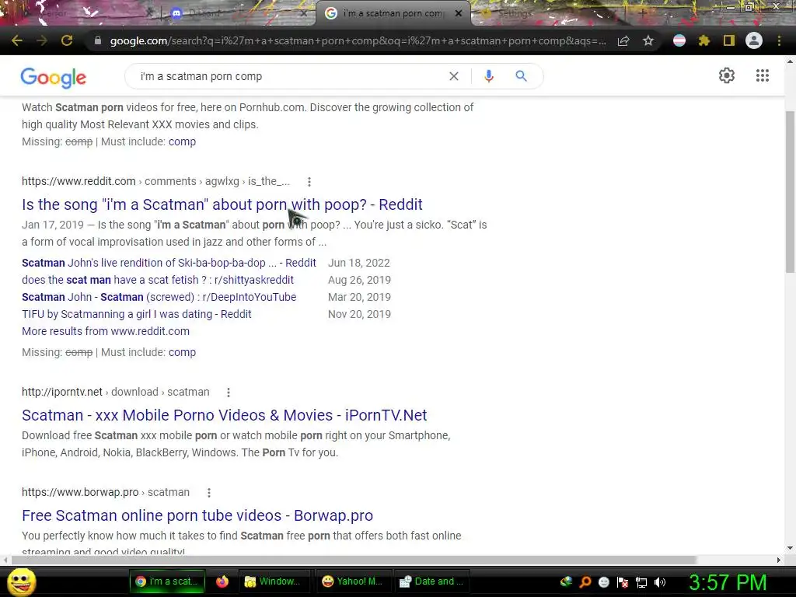
Task: Go back using the browser back arrow
Action: [17, 40]
